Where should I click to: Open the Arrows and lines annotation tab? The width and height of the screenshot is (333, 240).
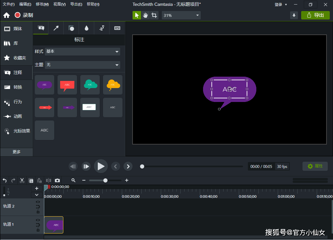56,28
